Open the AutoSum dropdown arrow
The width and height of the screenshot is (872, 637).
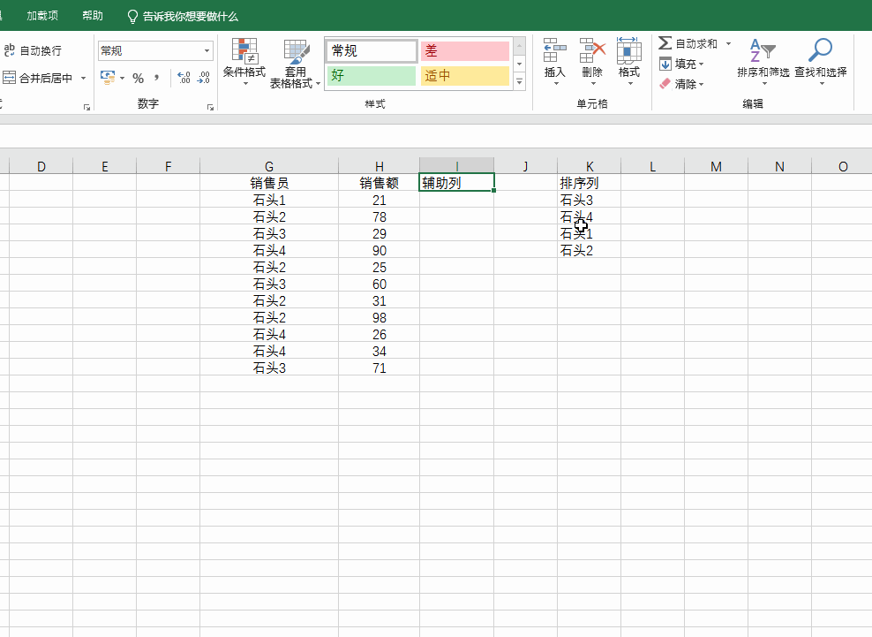(x=728, y=43)
